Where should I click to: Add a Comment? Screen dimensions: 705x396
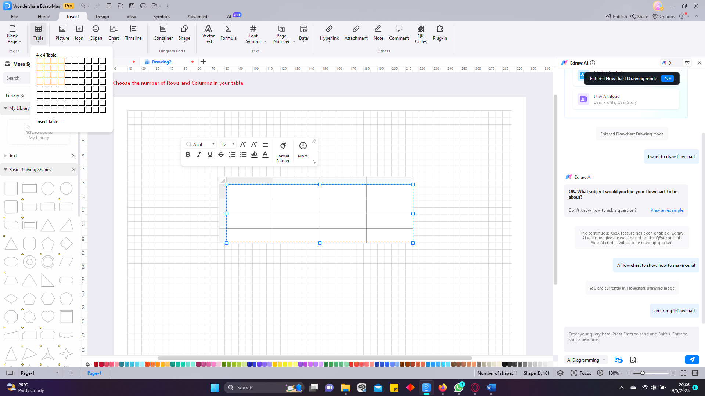pyautogui.click(x=399, y=33)
